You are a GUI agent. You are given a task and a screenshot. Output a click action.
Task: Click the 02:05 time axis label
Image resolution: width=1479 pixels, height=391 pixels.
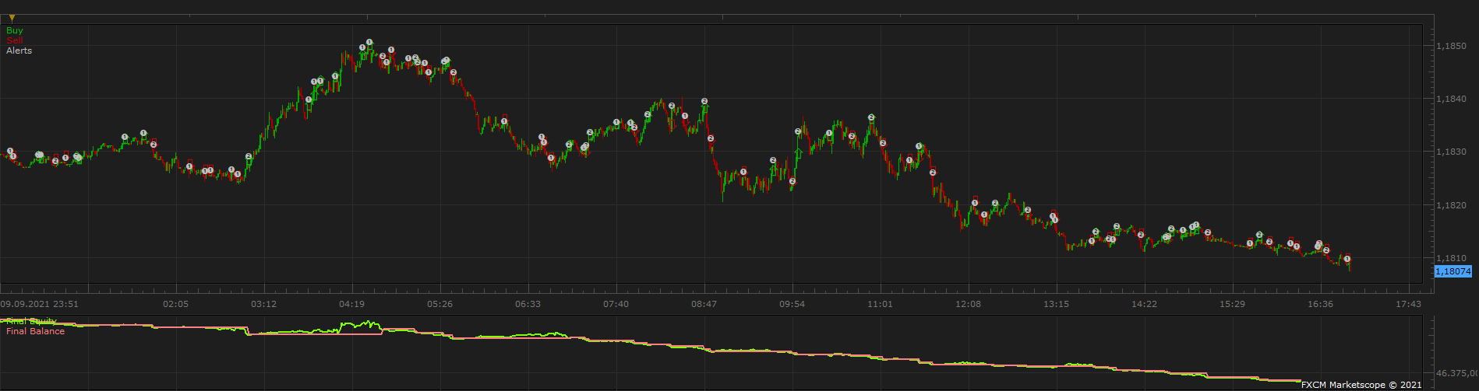[176, 304]
